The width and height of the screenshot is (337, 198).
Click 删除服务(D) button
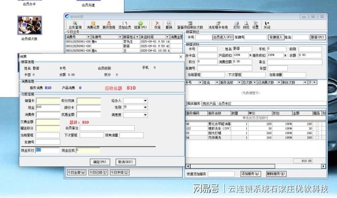click(x=276, y=174)
